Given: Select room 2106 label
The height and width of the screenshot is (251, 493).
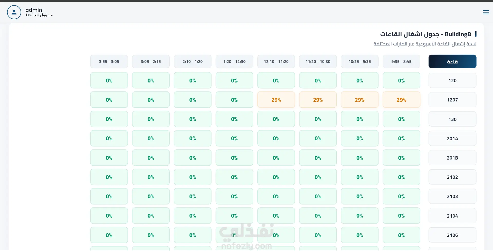Looking at the screenshot, I should [x=452, y=235].
